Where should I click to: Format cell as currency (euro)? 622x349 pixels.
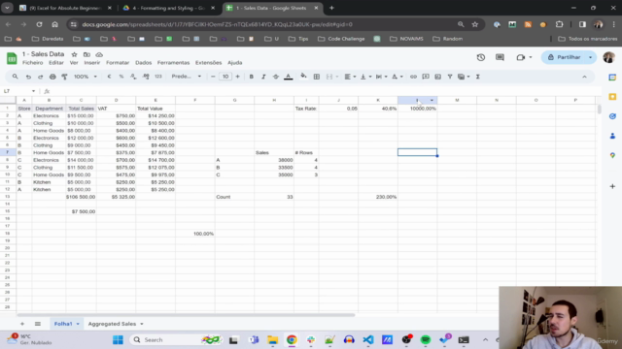(109, 77)
